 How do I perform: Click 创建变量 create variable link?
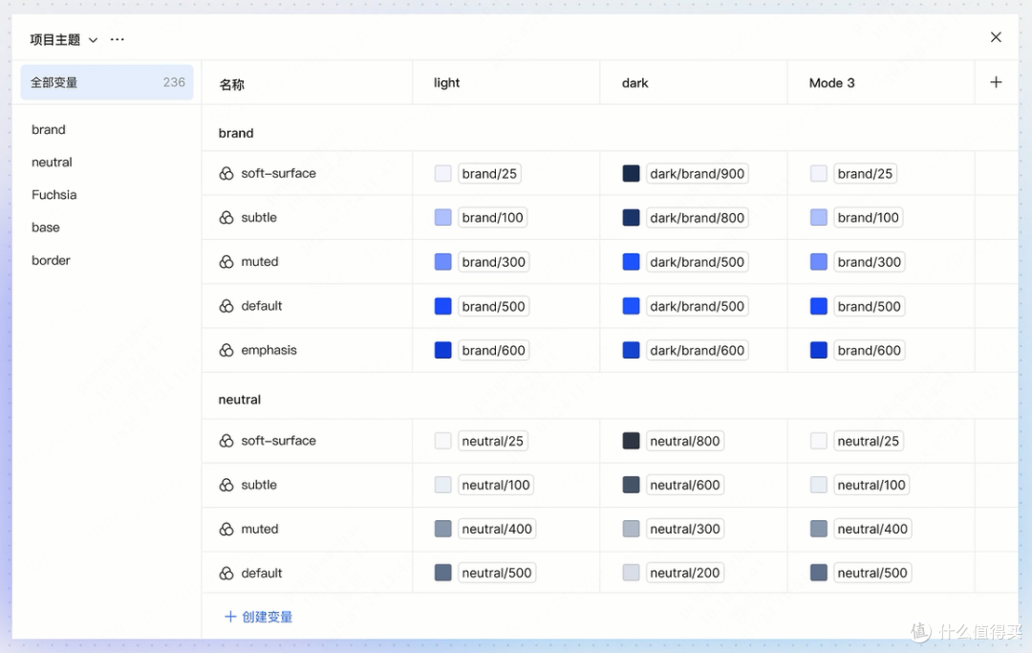click(259, 617)
